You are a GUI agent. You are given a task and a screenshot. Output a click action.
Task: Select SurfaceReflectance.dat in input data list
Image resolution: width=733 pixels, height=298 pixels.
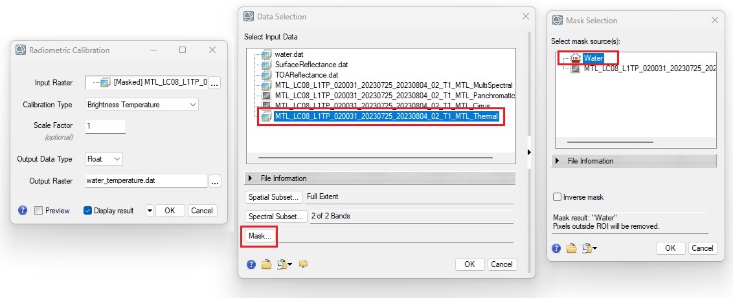[311, 65]
